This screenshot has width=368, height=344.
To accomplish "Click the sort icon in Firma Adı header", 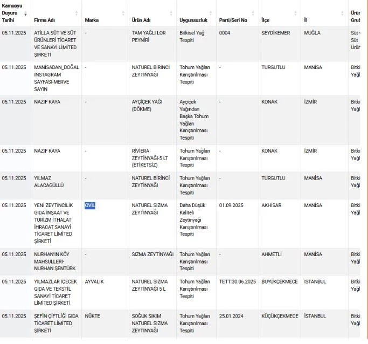I will [76, 13].
